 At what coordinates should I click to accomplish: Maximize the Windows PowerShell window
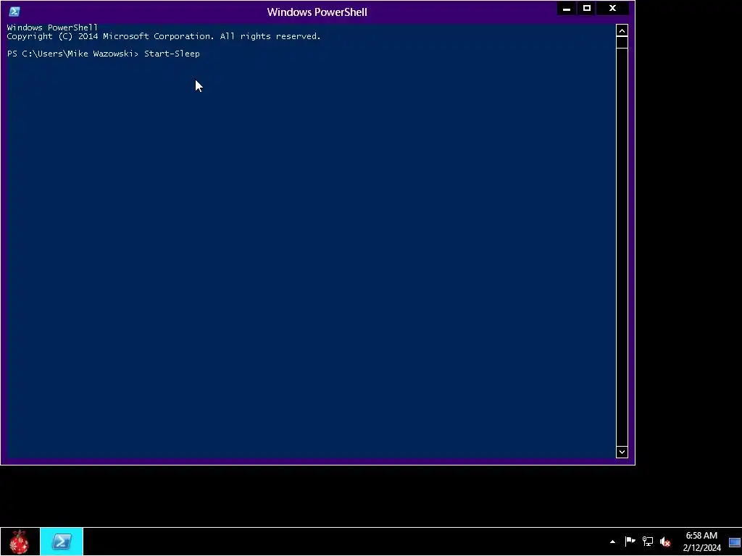click(587, 9)
